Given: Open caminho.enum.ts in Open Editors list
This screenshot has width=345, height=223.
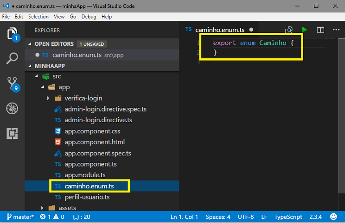Looking at the screenshot, I should tap(102, 55).
